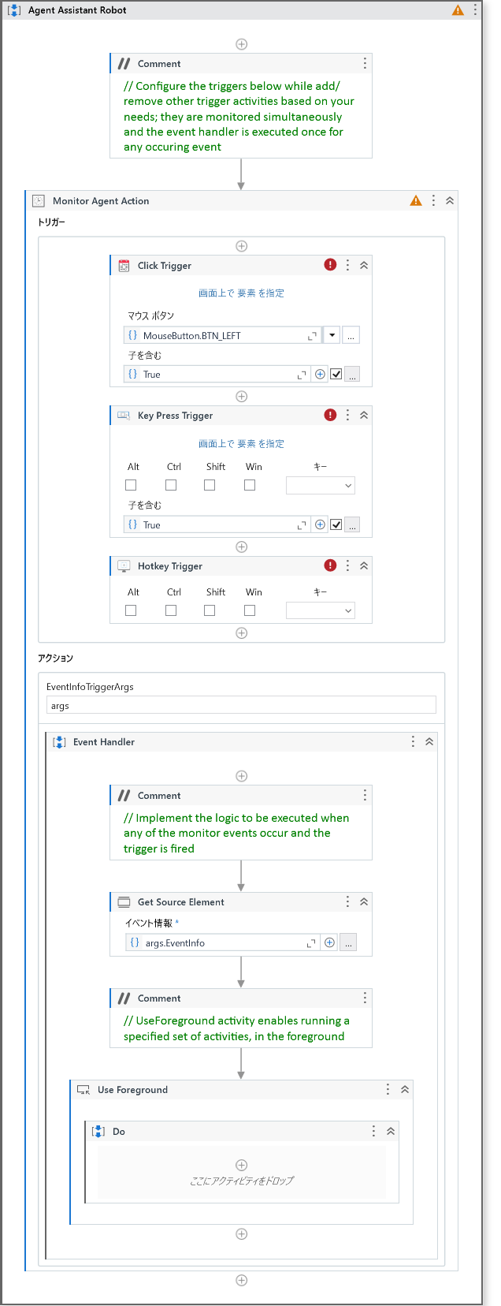The width and height of the screenshot is (501, 1306).
Task: Click warning icon on Agent Assistant Robot header
Action: point(458,10)
